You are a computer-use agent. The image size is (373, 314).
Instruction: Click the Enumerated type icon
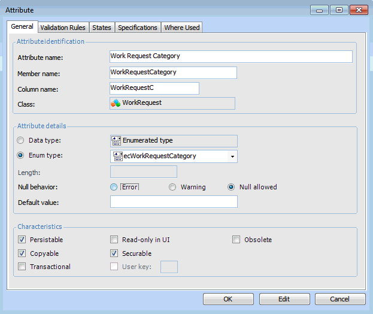pyautogui.click(x=116, y=141)
